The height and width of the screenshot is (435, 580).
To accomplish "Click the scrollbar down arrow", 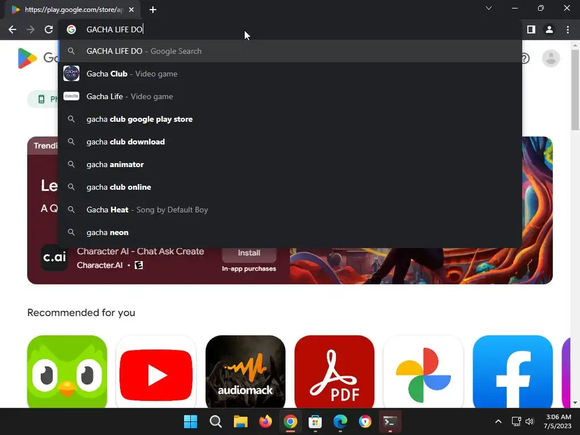I will (575, 403).
